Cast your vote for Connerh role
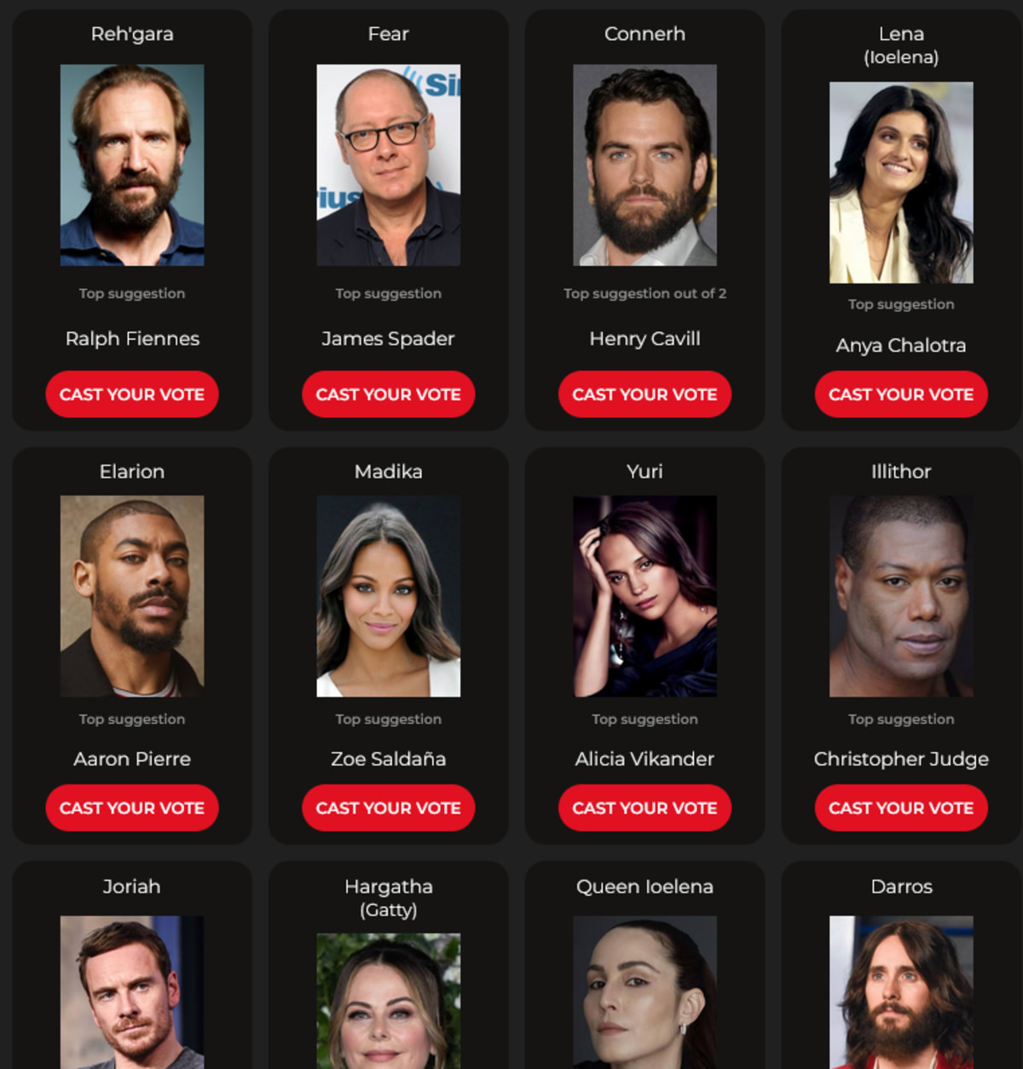Viewport: 1023px width, 1069px height. click(644, 395)
